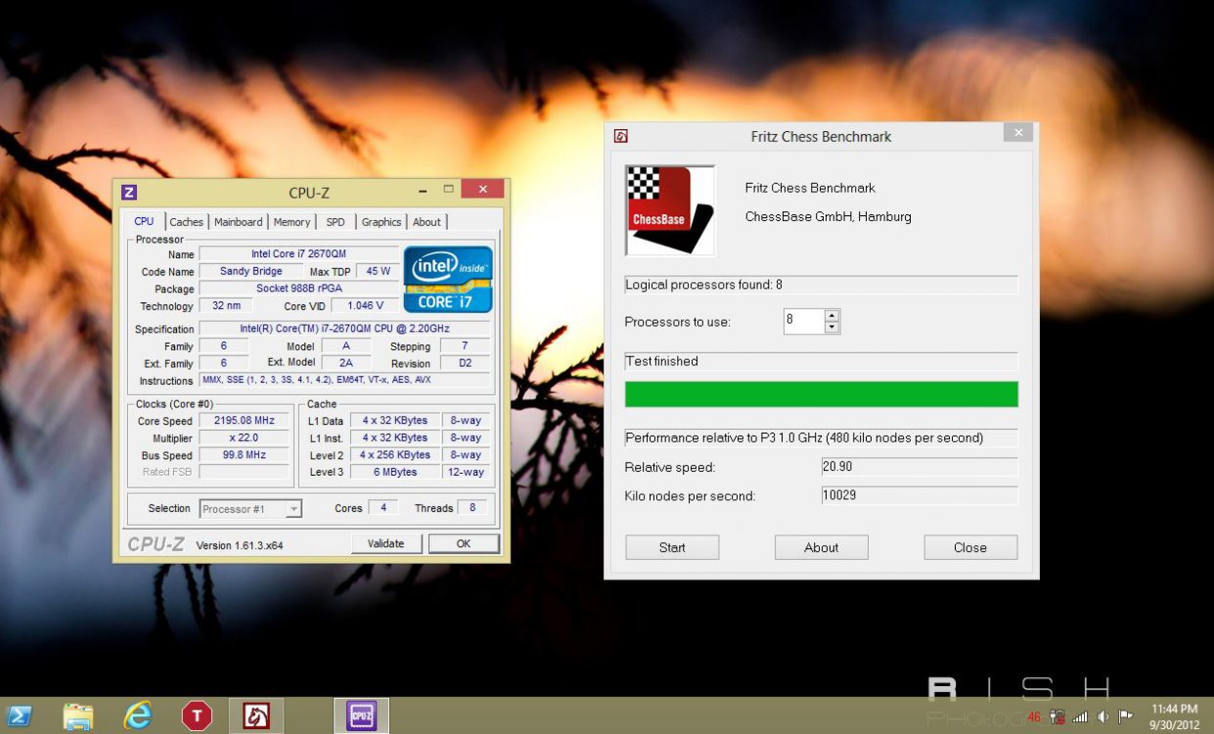Open PowerShell from the taskbar
The image size is (1214, 734).
click(20, 715)
